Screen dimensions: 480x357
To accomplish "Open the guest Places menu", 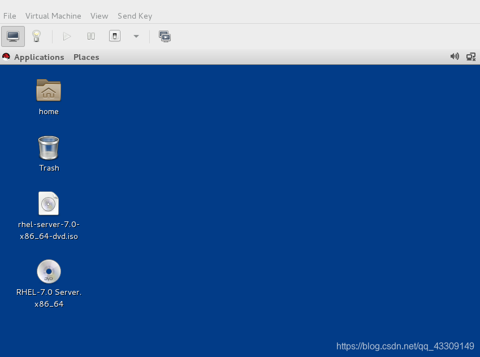I will click(x=87, y=57).
